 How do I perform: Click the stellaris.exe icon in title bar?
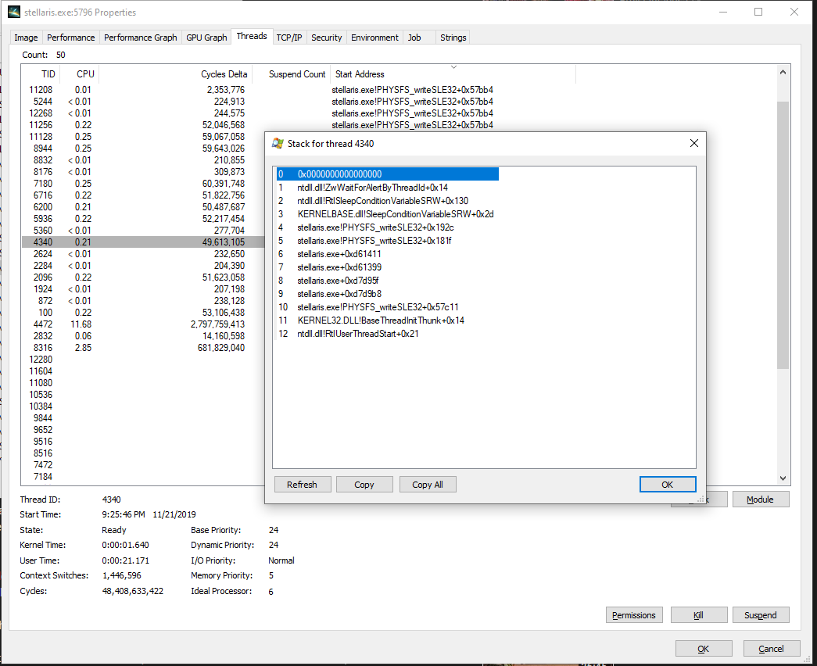14,12
